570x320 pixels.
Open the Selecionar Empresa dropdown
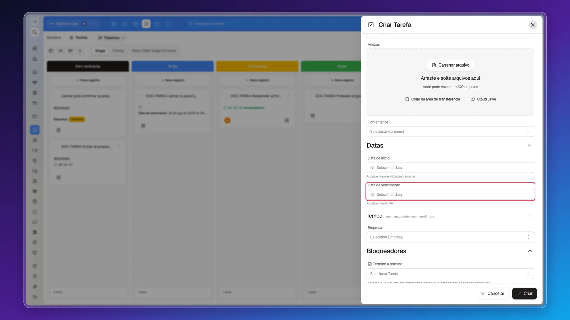click(x=450, y=237)
